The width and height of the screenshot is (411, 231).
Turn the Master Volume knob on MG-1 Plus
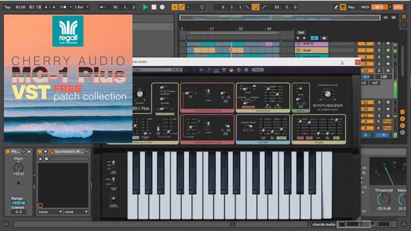pos(328,94)
